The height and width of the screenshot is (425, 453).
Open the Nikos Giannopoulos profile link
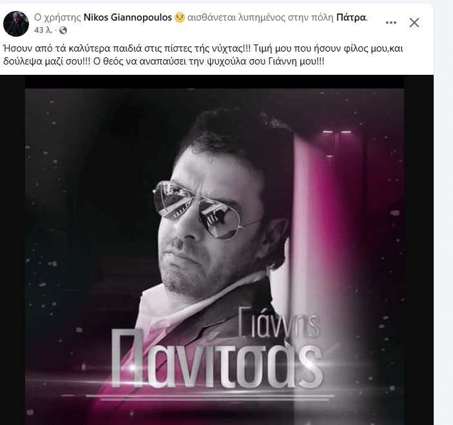(x=133, y=18)
